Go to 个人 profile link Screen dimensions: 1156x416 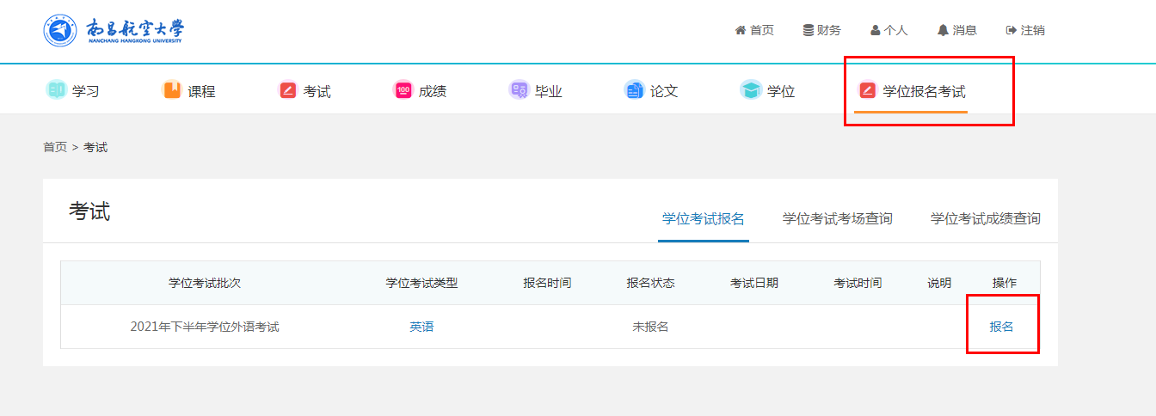click(896, 30)
